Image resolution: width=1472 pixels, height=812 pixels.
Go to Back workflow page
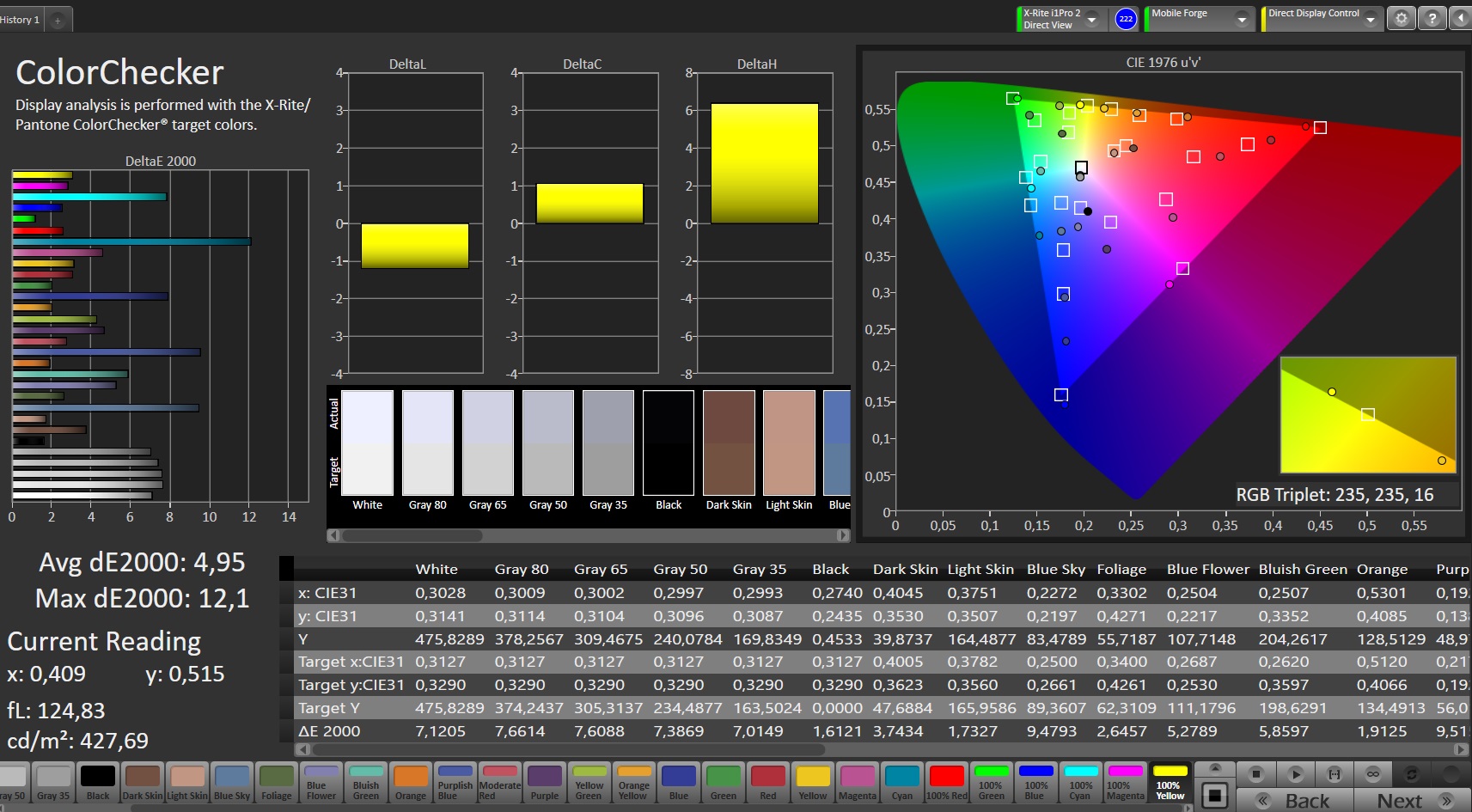(x=1295, y=800)
